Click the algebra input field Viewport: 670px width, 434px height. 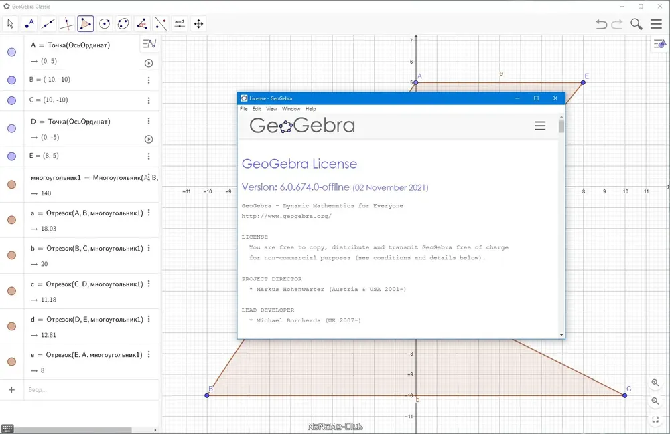pos(90,389)
